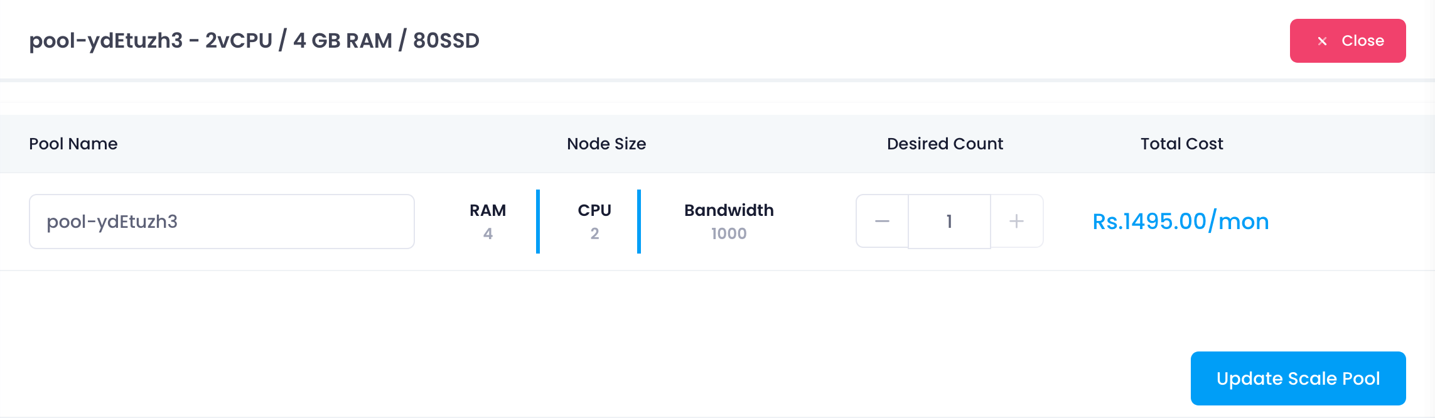
Task: Click the Total Cost column header
Action: coord(1181,144)
